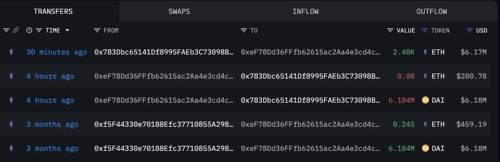Switch to the OUTFLOW tab
500x162 pixels.
point(432,11)
